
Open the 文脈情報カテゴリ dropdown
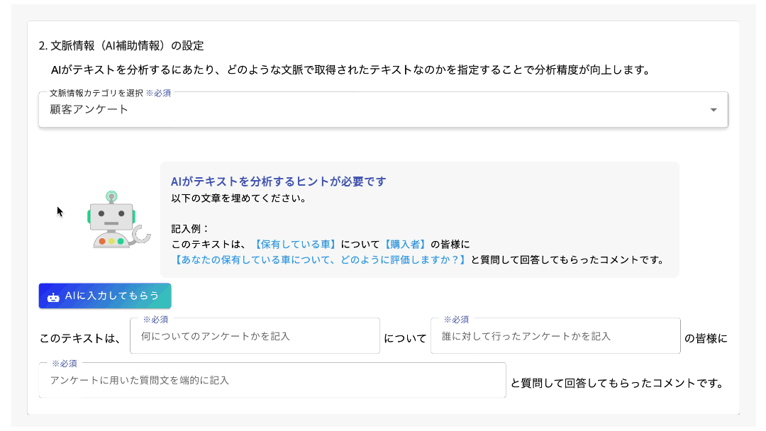pos(383,109)
